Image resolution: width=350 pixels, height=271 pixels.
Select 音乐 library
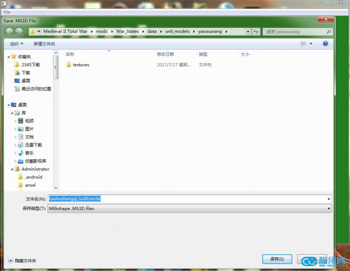pyautogui.click(x=26, y=153)
